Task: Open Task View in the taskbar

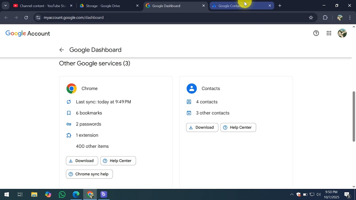Action: 20,194
